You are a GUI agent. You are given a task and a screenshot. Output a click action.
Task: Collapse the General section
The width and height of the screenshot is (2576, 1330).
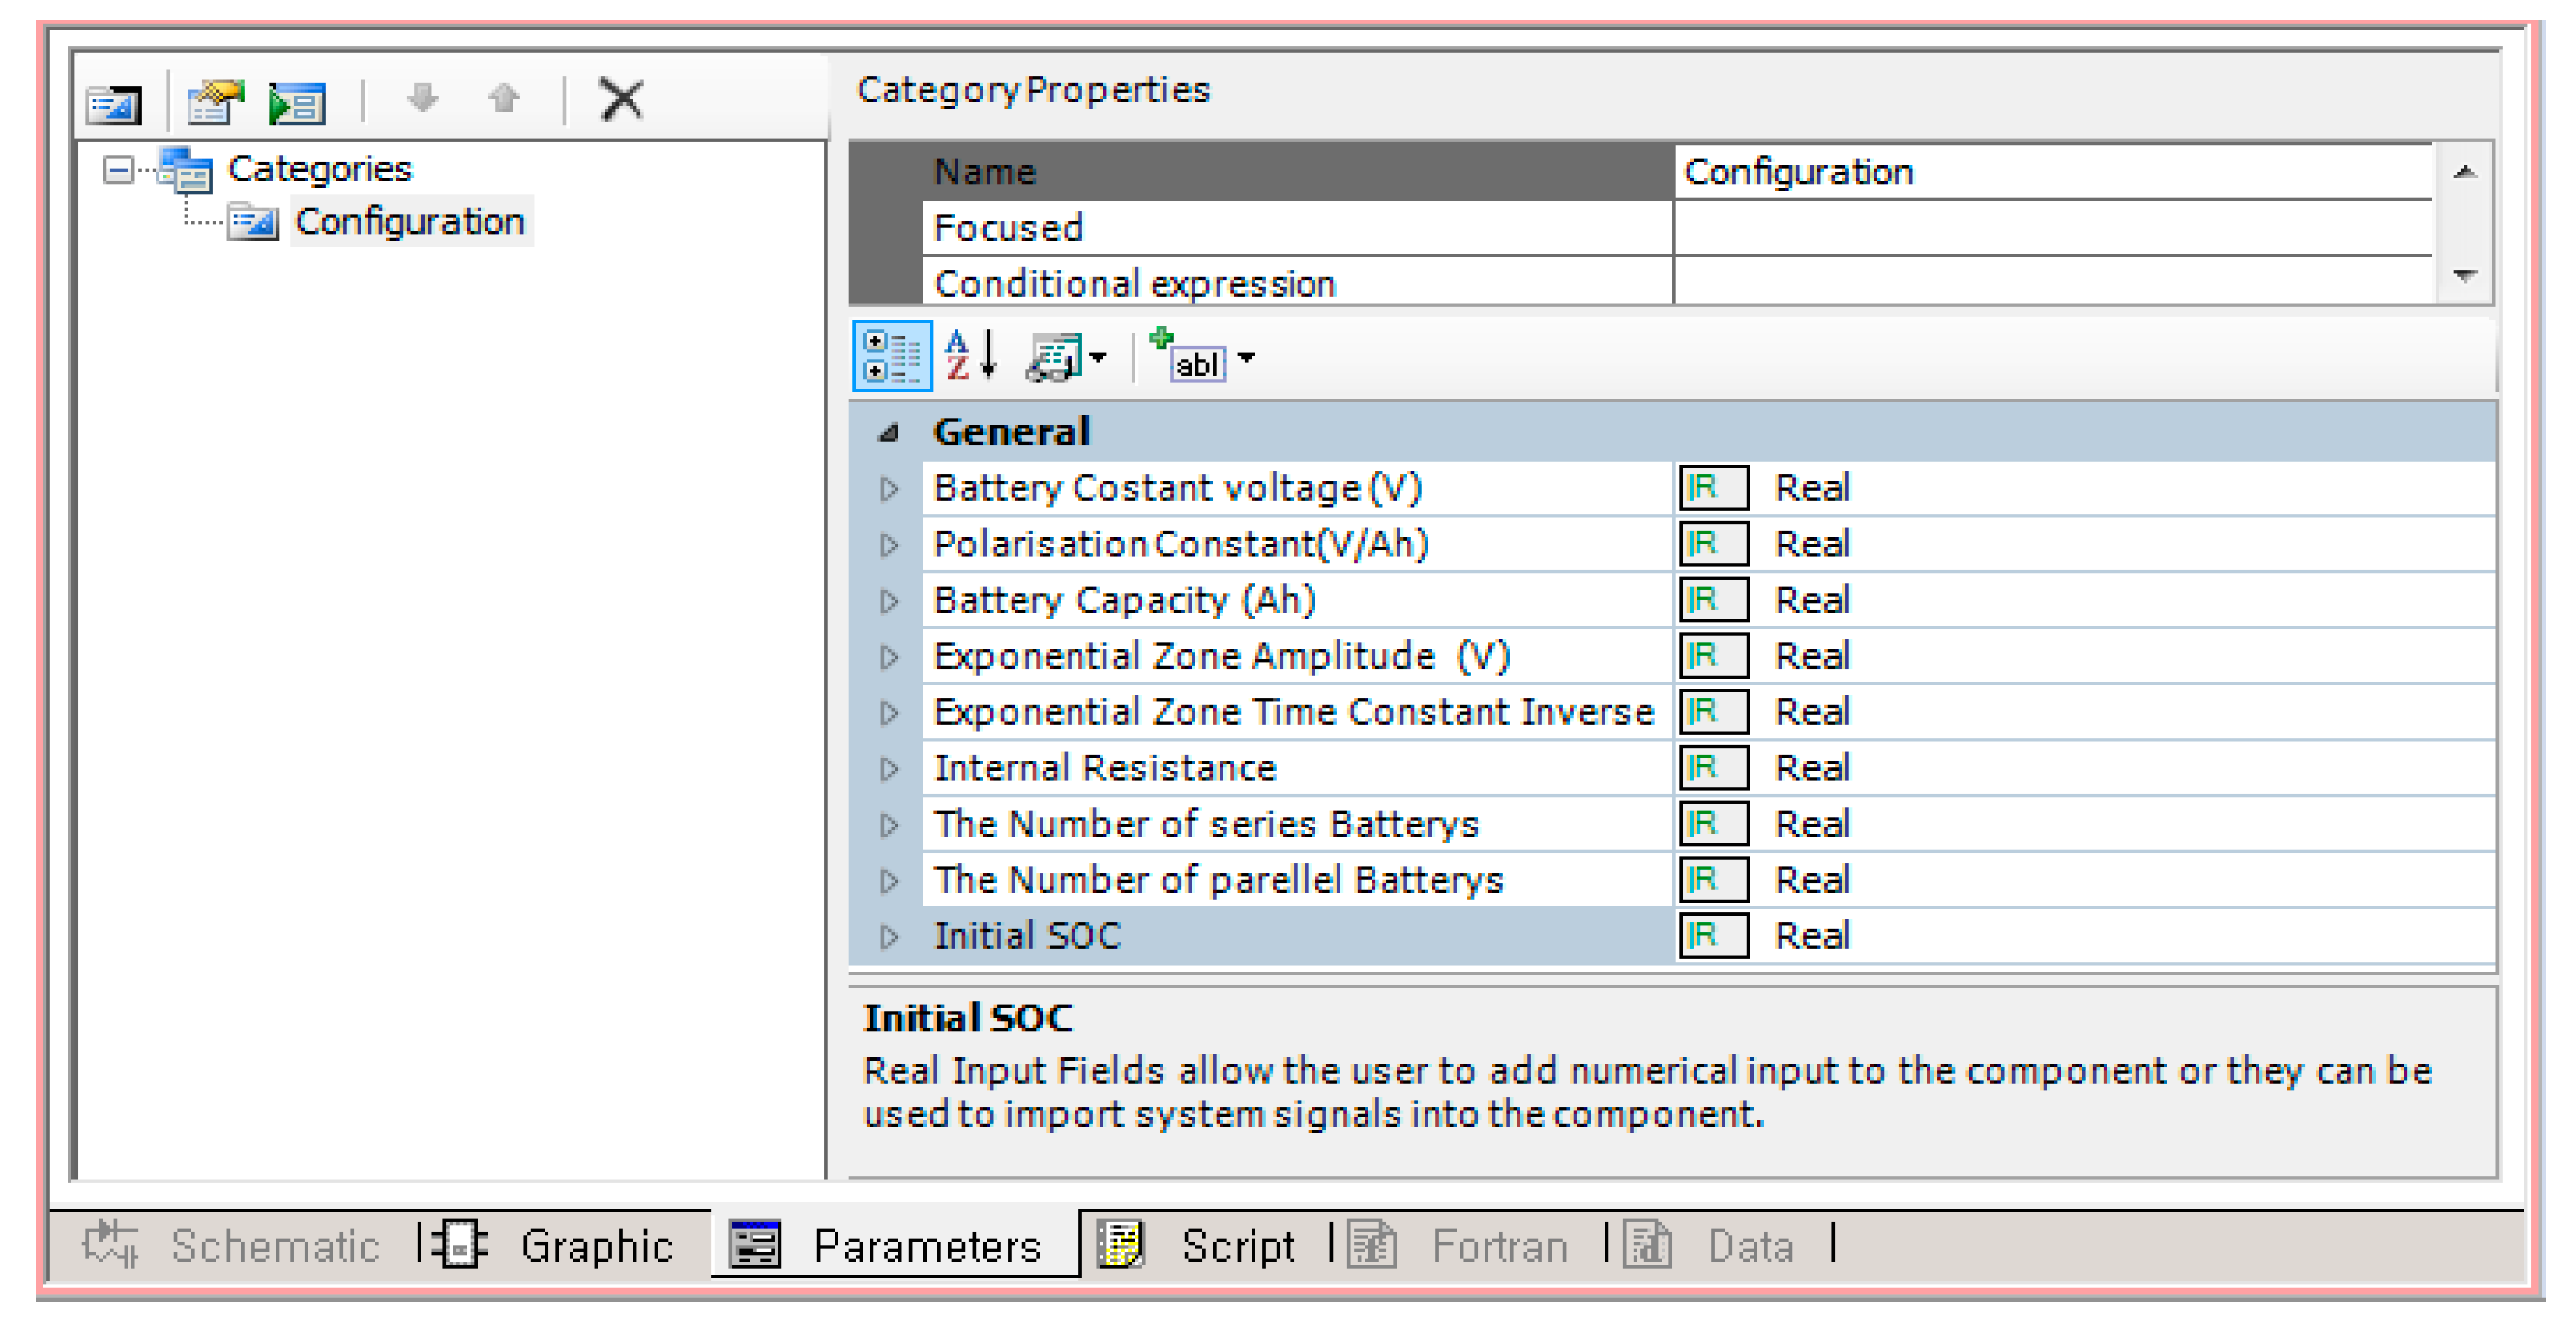click(x=888, y=433)
